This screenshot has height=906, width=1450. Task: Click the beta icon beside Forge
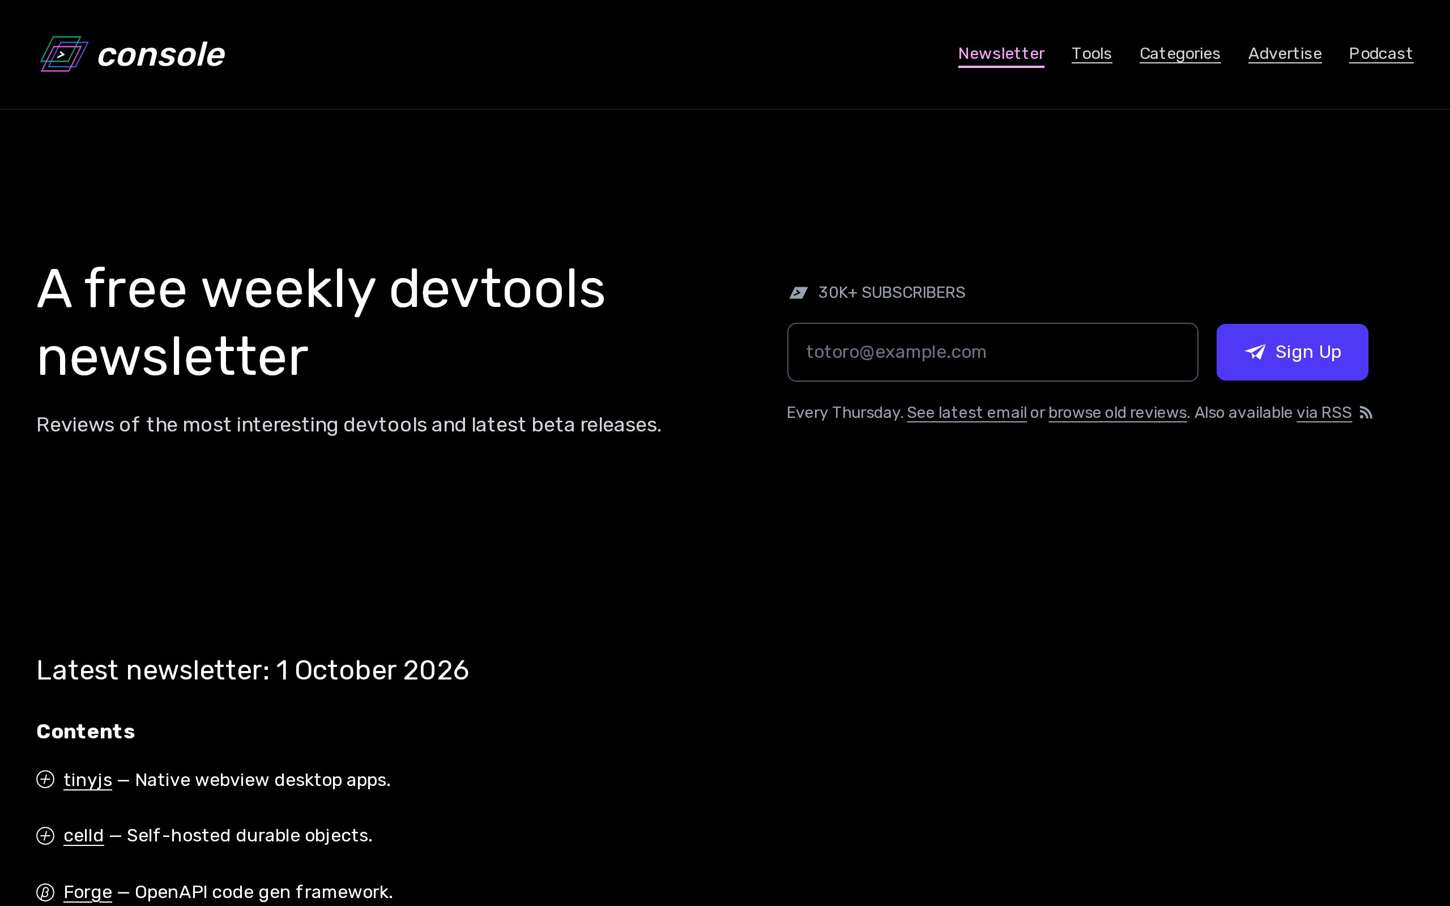(x=45, y=892)
